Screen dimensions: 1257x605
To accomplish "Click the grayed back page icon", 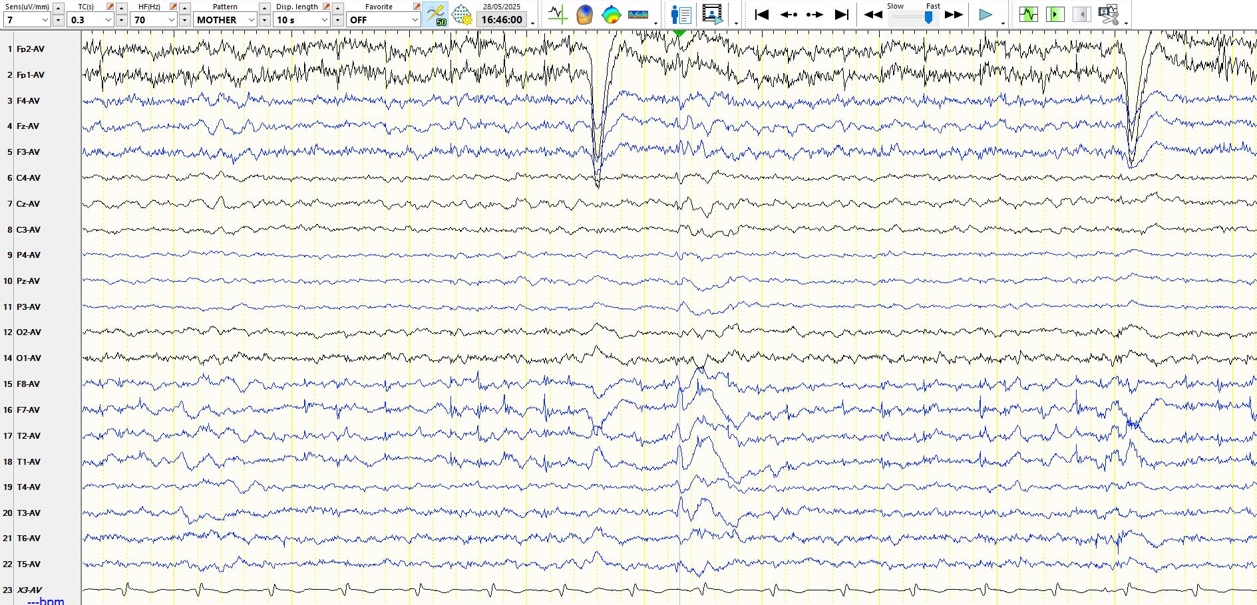I will (x=1081, y=14).
